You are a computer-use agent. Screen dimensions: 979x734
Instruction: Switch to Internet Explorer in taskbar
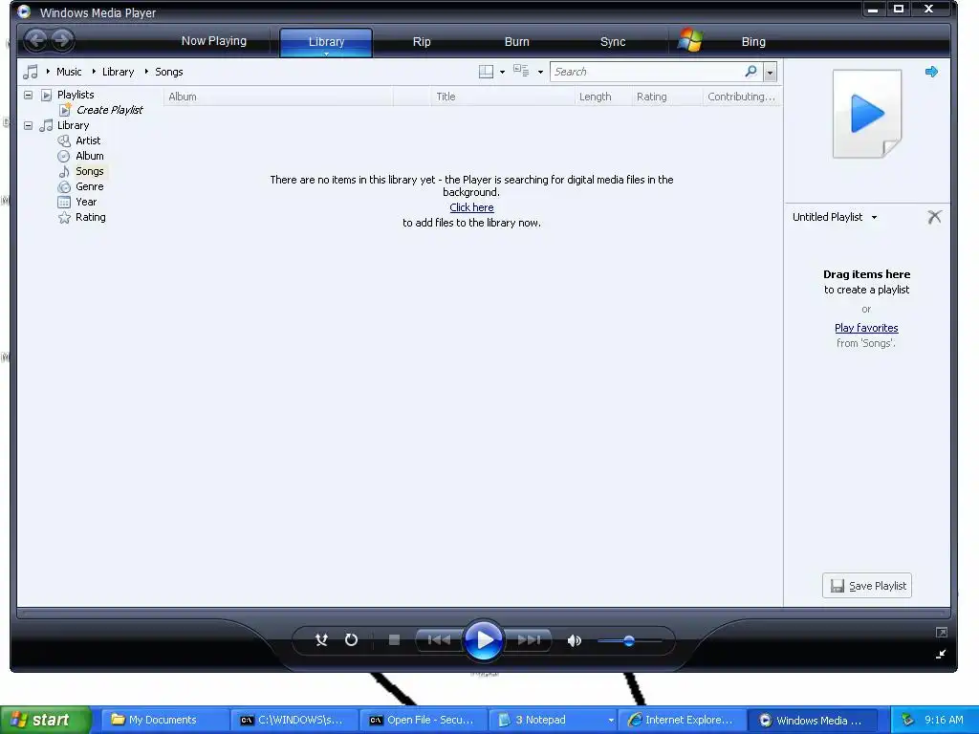tap(683, 720)
